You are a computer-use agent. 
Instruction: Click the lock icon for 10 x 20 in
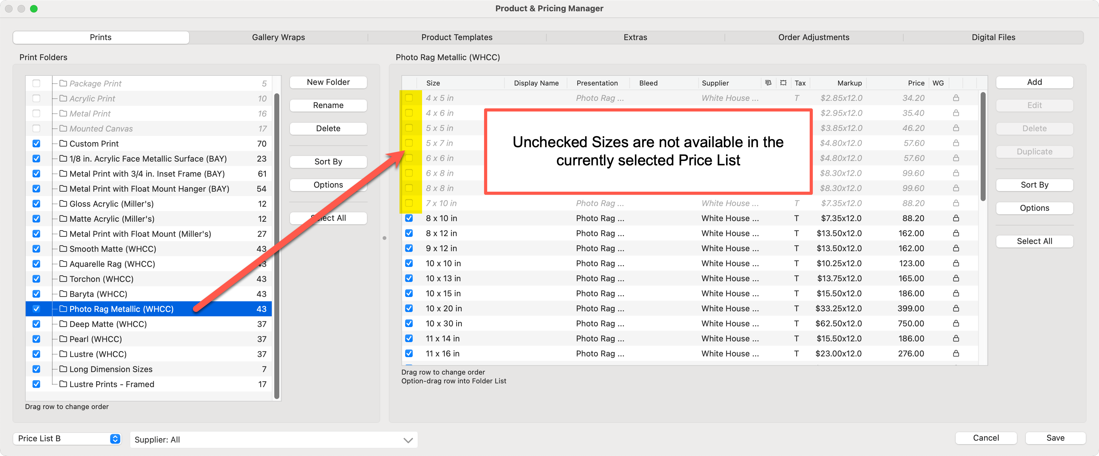tap(956, 308)
